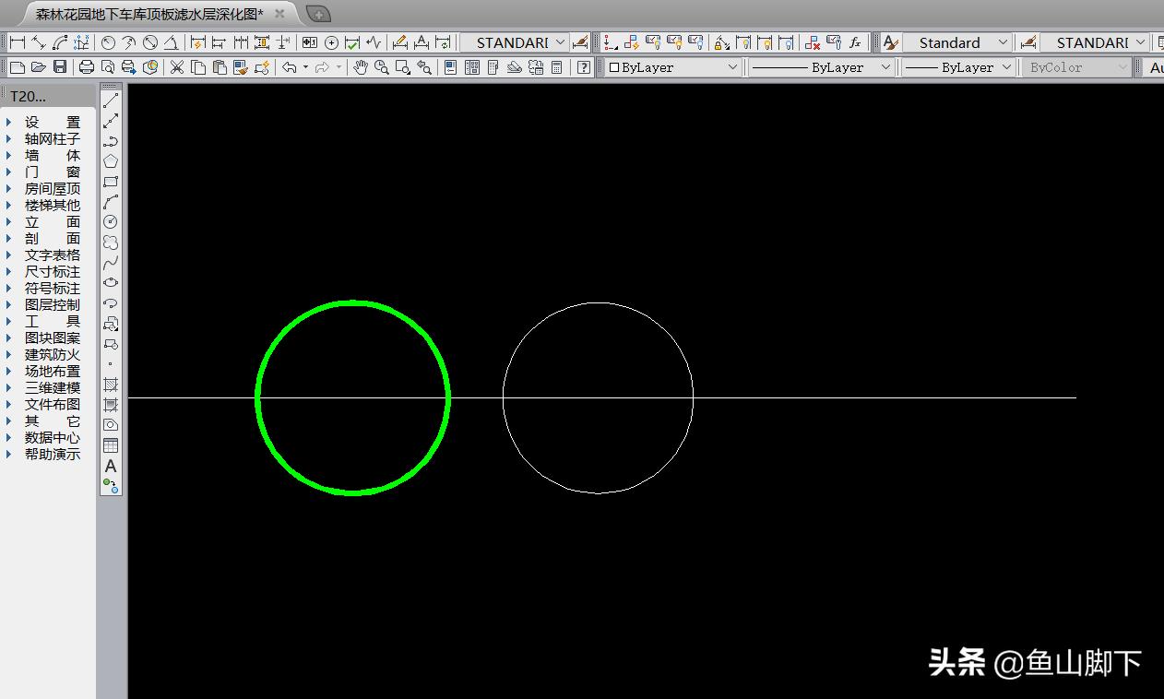
Task: Click the Pan hand icon
Action: point(361,67)
